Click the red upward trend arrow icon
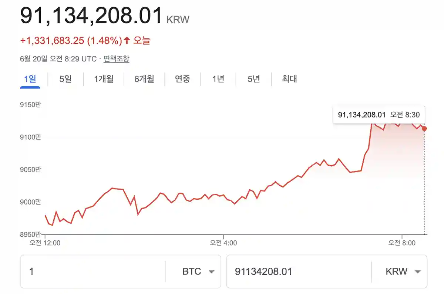 pyautogui.click(x=125, y=40)
